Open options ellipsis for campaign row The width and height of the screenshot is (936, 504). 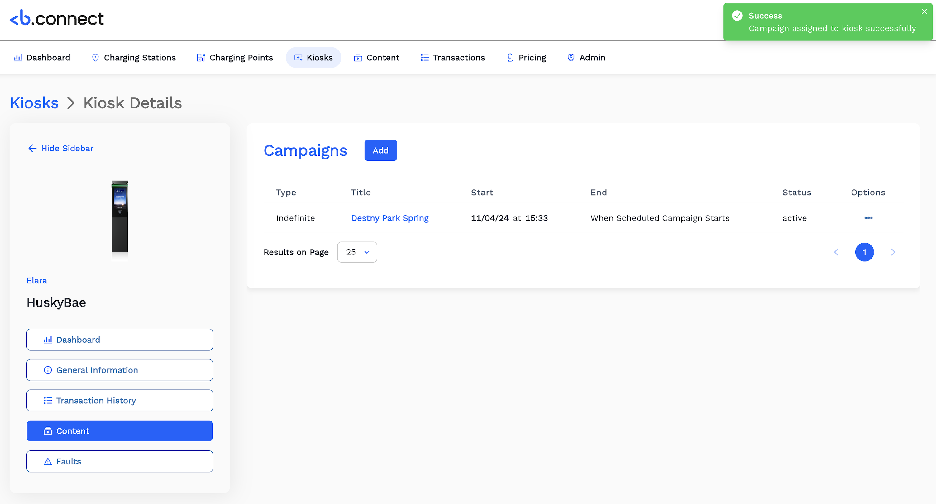[868, 218]
